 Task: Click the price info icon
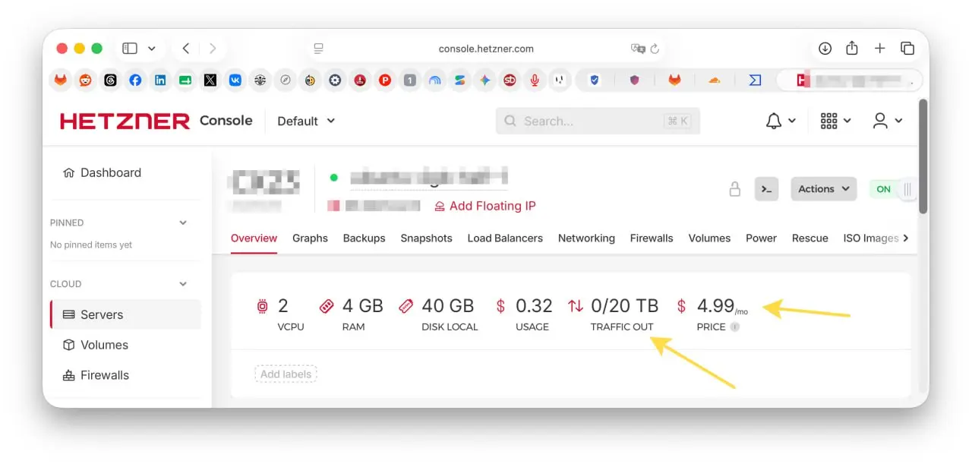click(734, 327)
